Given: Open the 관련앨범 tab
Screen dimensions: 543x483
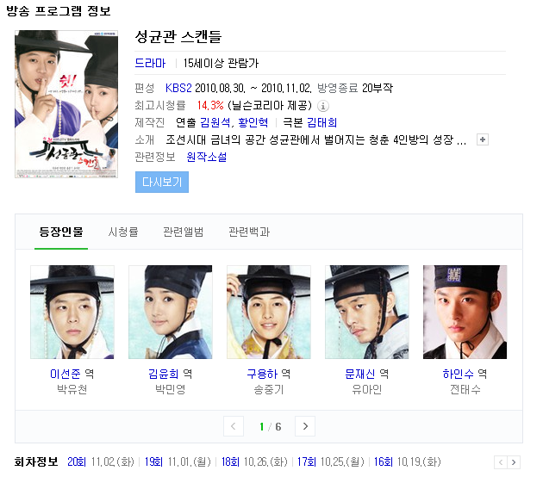Looking at the screenshot, I should pos(184,232).
